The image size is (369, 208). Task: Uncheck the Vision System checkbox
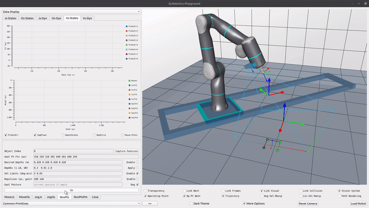(340, 190)
